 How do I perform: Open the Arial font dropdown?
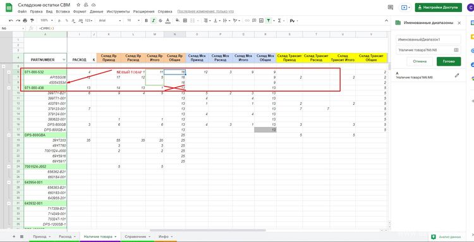click(110, 21)
